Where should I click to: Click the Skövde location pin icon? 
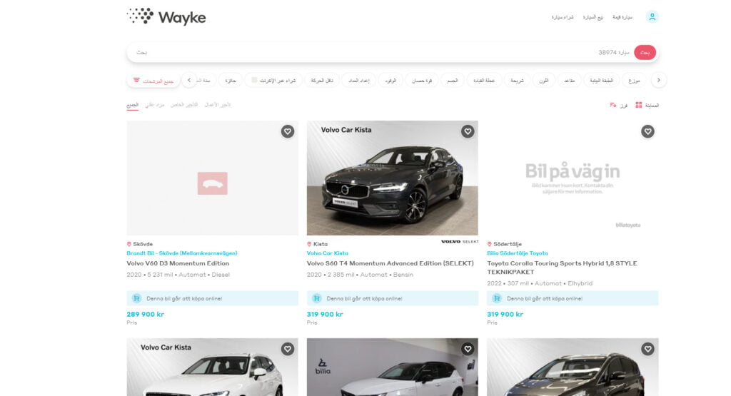click(x=129, y=244)
